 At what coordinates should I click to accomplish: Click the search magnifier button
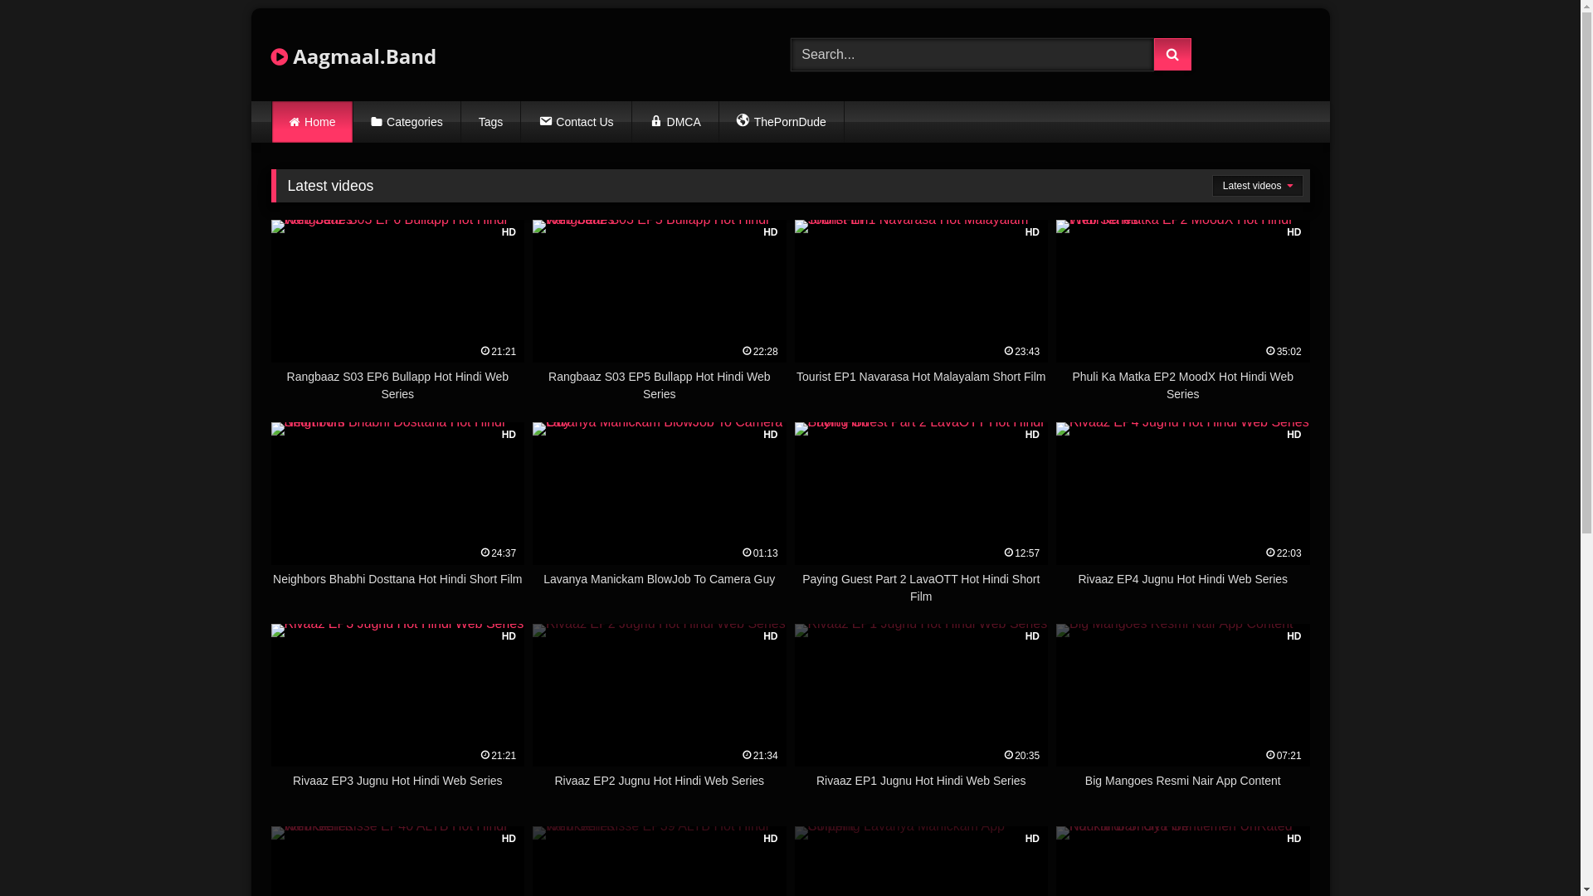pos(1172,55)
